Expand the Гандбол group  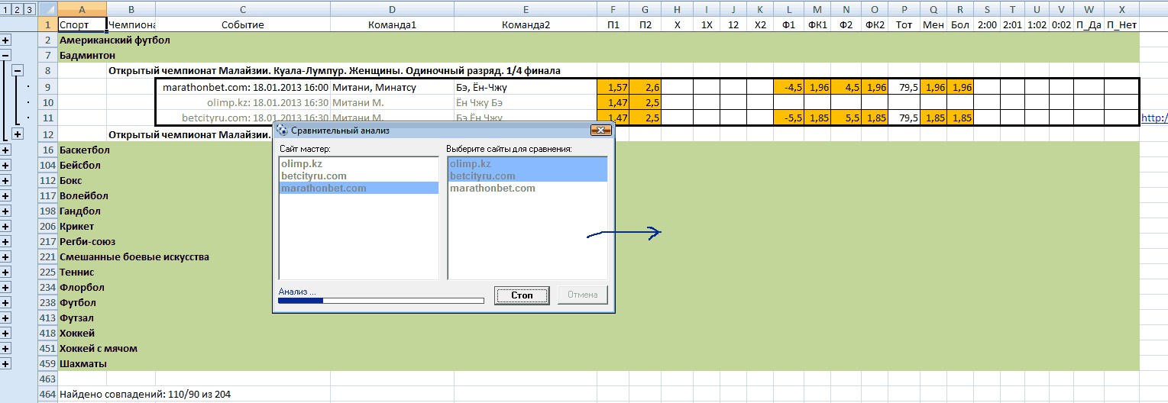pos(5,211)
